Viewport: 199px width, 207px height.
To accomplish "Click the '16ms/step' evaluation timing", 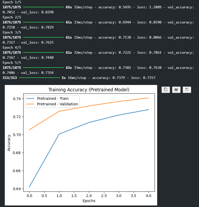I will [x=77, y=78].
